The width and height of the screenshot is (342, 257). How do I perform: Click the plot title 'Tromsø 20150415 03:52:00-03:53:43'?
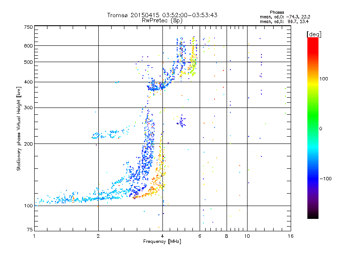[162, 15]
